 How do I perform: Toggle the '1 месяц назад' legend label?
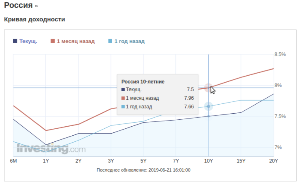click(76, 41)
